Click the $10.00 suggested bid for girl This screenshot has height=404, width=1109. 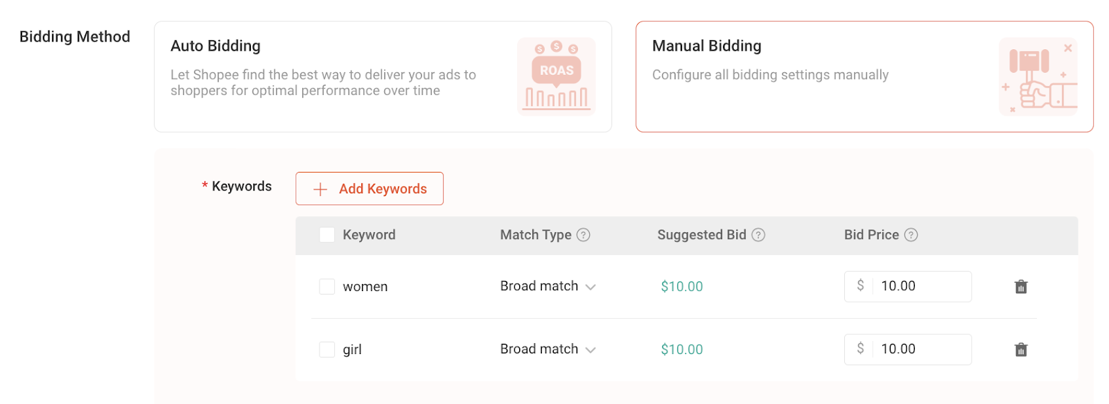click(681, 350)
